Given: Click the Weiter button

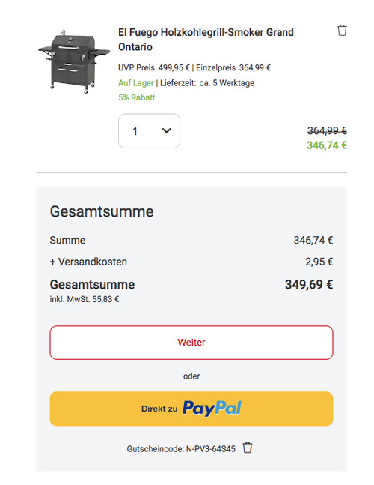Looking at the screenshot, I should [x=191, y=343].
